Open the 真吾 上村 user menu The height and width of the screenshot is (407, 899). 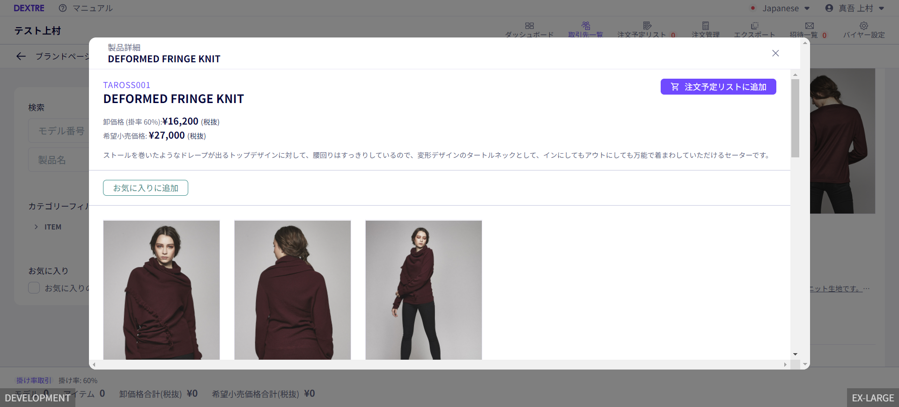855,8
